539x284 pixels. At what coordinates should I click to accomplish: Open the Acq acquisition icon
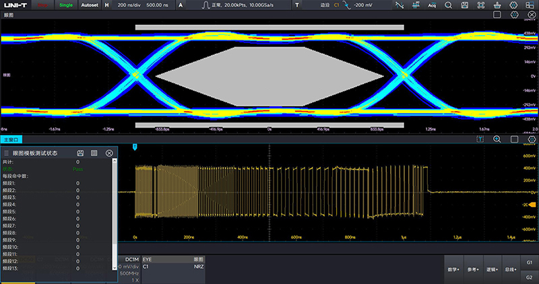point(432,5)
